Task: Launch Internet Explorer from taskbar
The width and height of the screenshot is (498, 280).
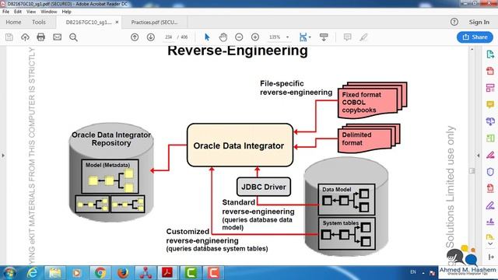Action: pyautogui.click(x=32, y=273)
